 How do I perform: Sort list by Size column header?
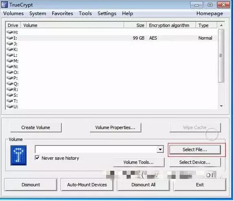tap(135, 25)
